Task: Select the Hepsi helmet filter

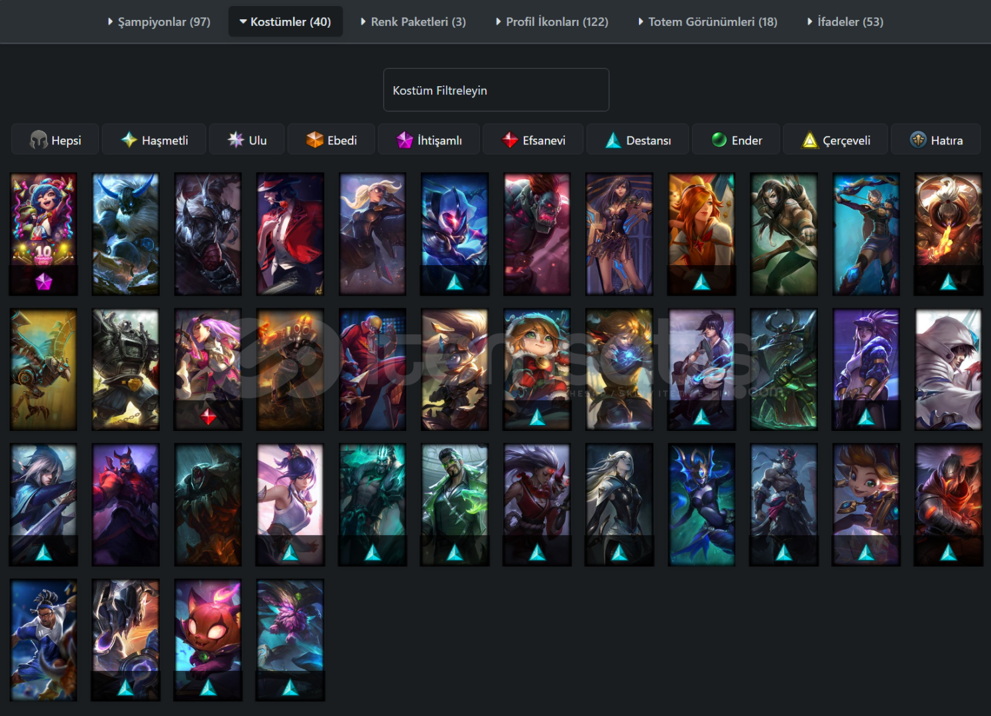Action: (x=55, y=140)
